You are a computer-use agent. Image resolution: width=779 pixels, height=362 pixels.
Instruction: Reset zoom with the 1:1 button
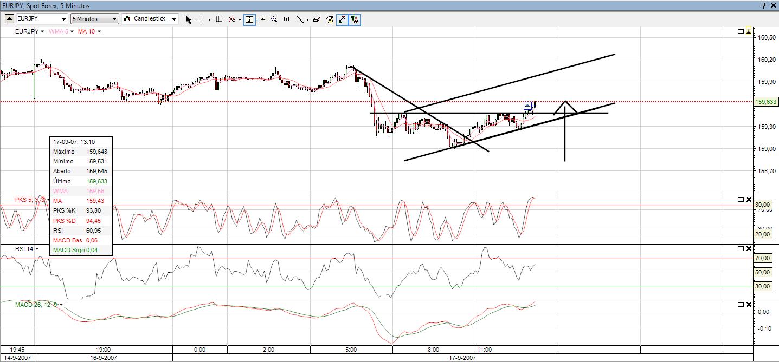coord(286,19)
